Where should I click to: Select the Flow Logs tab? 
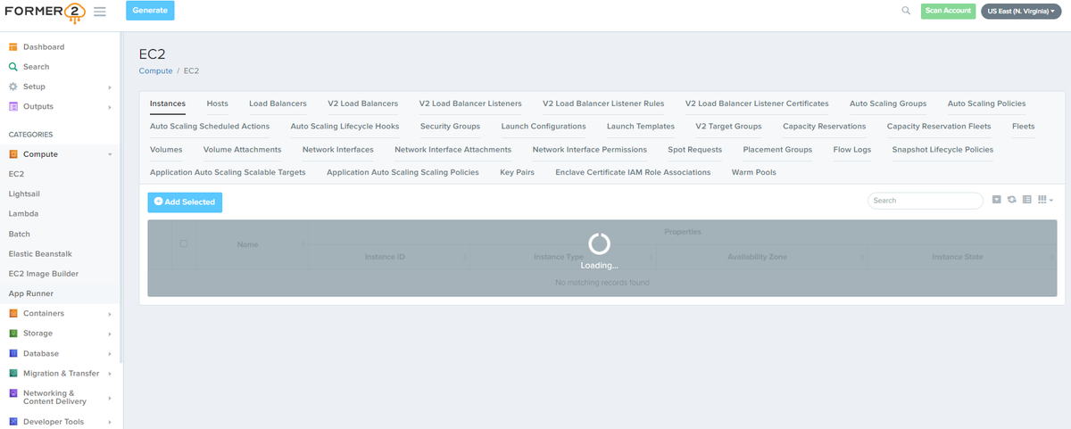point(852,150)
